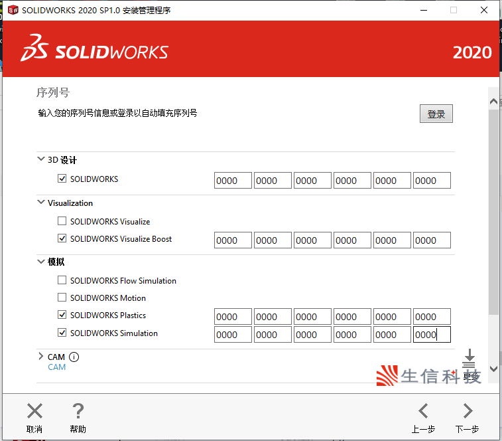The image size is (502, 441).
Task: Proceed with 下一步 next arrow
Action: [x=468, y=411]
